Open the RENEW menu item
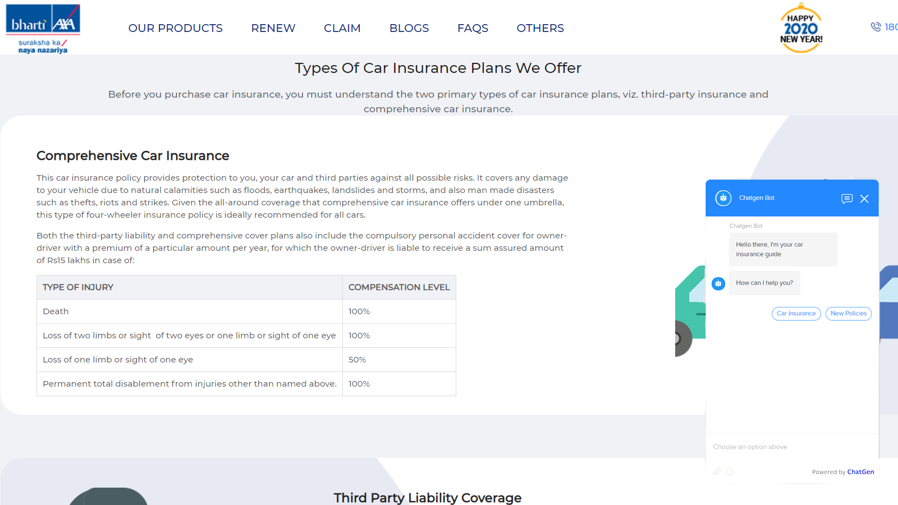 click(x=273, y=28)
